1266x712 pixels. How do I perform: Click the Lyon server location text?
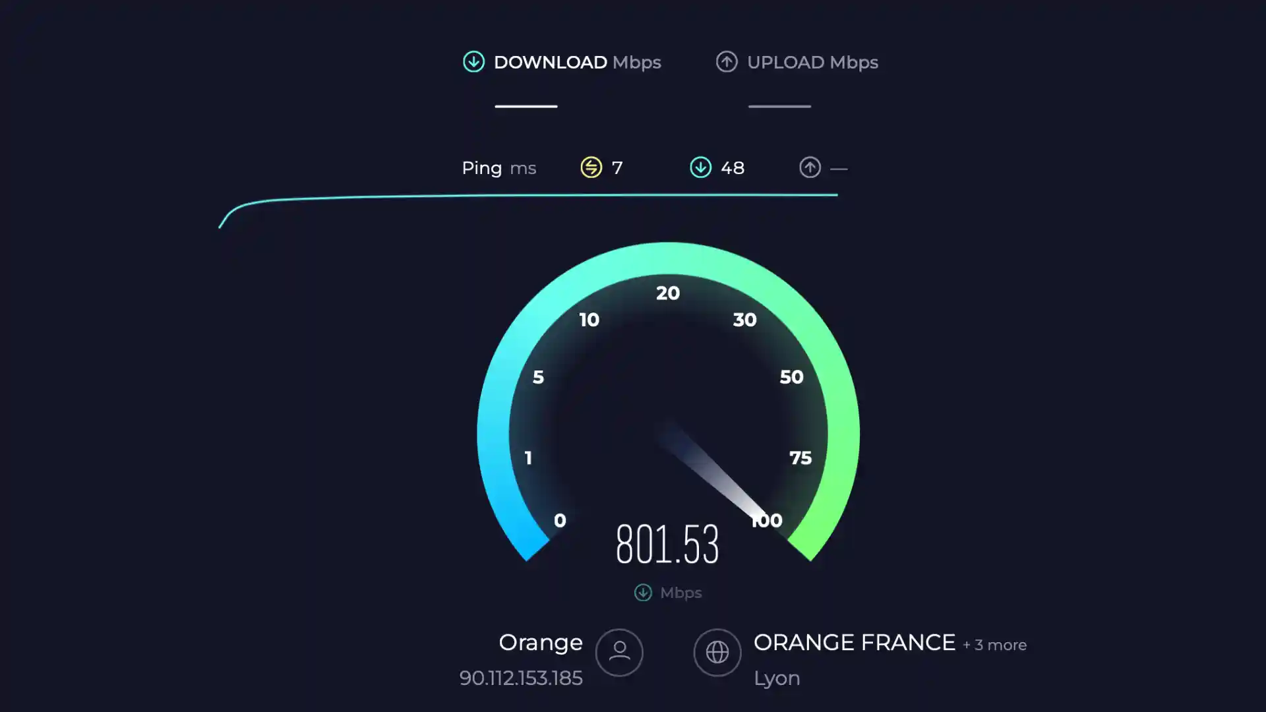[x=777, y=678]
